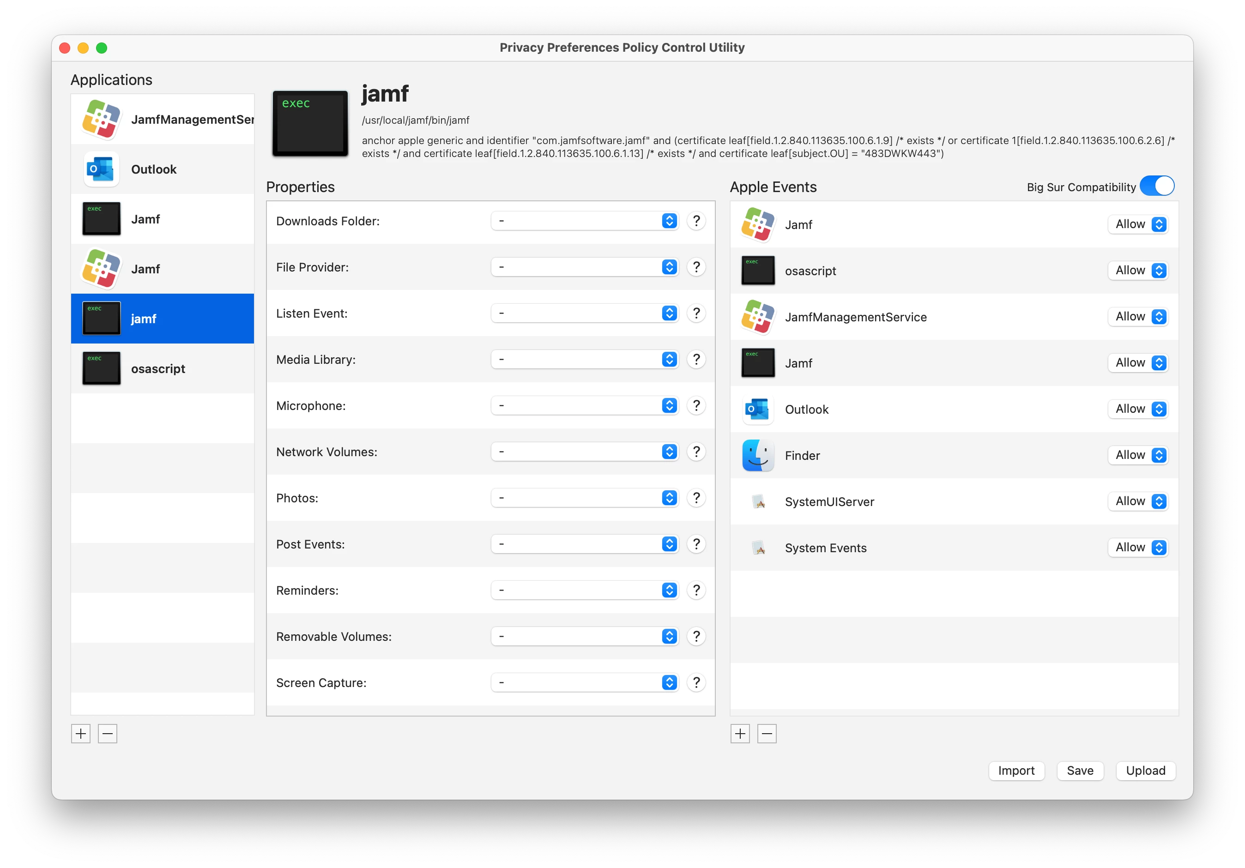Change Allow setting for Finder event
1245x868 pixels.
coord(1138,454)
